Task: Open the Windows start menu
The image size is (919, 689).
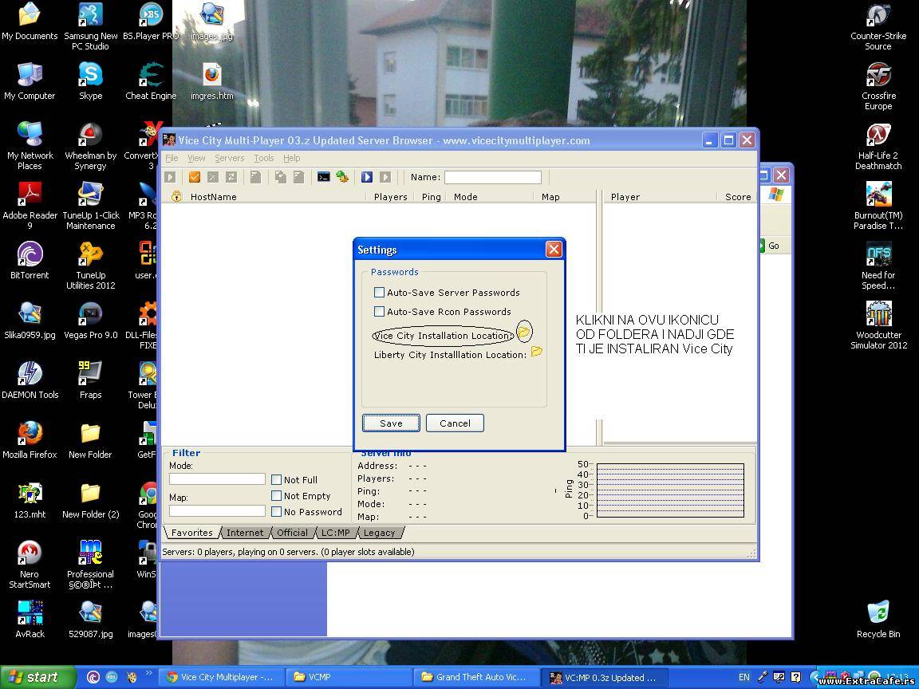Action: pos(37,677)
